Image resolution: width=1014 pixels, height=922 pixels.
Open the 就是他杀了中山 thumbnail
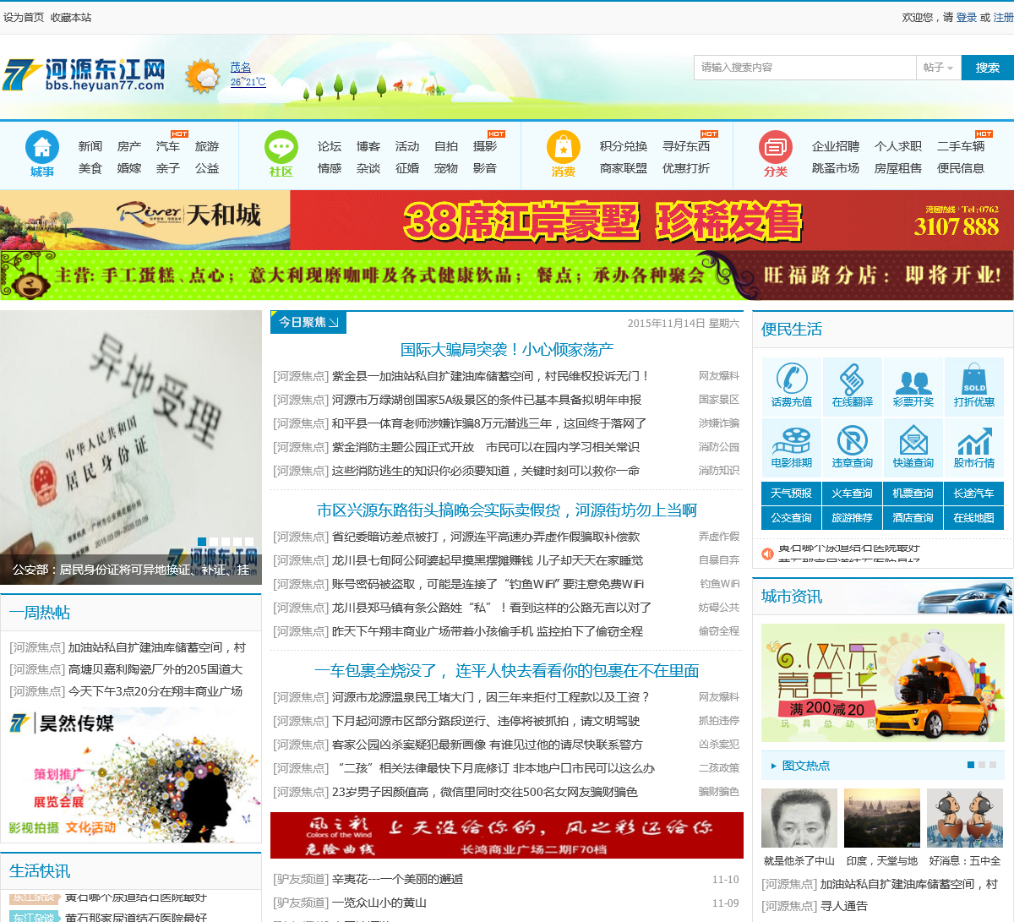(x=799, y=818)
